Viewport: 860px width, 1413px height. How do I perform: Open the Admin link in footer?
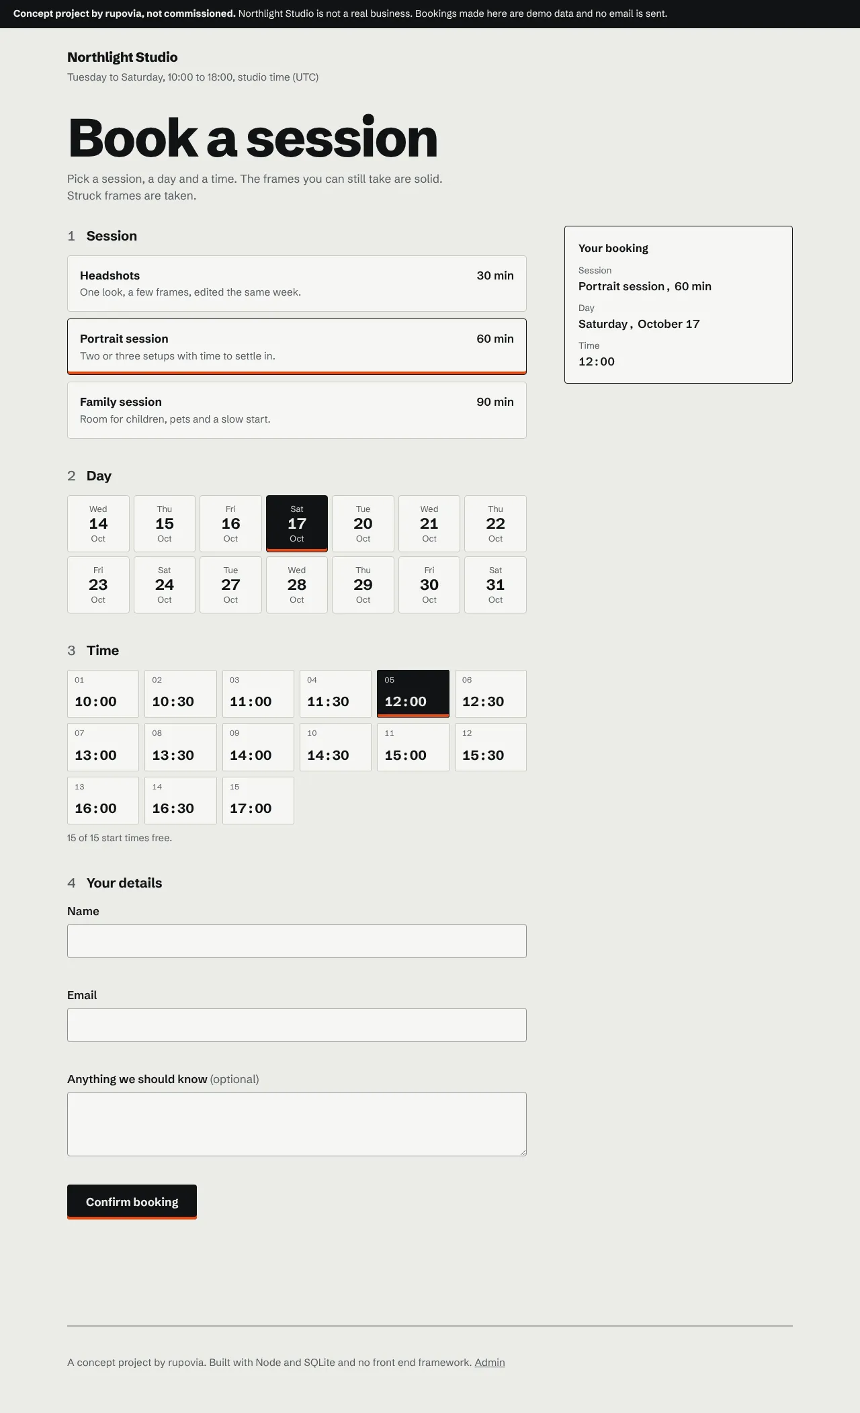point(490,1363)
